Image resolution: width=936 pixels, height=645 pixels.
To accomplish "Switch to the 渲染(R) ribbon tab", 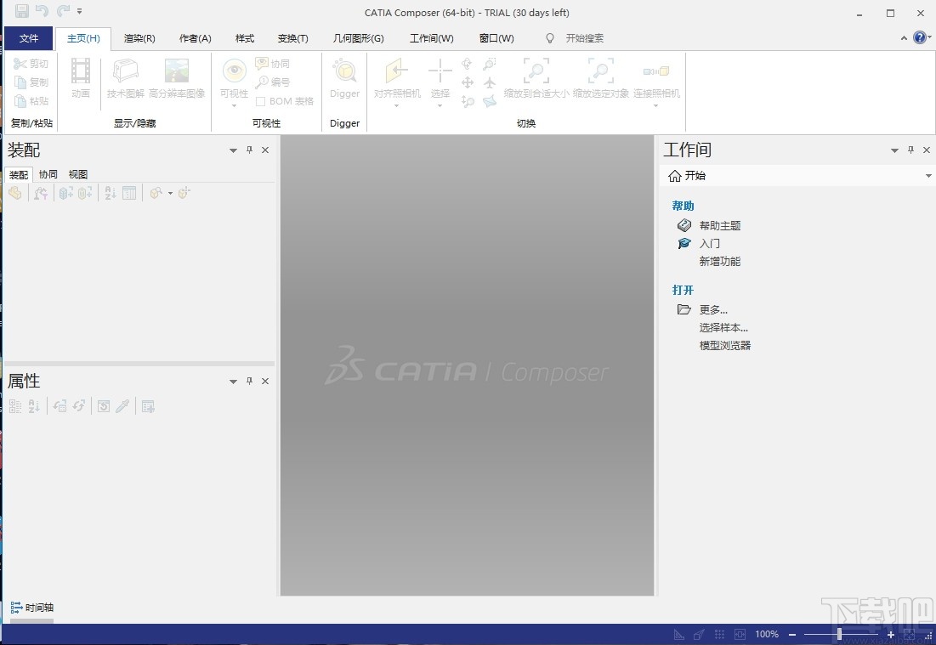I will (x=139, y=38).
